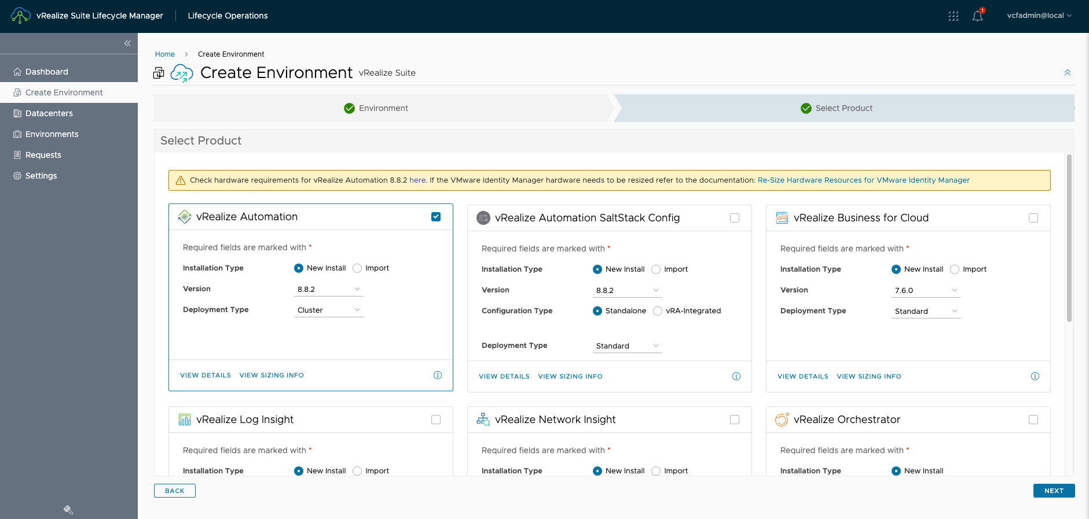Click the vRealize Orchestrator product icon
The height and width of the screenshot is (519, 1089).
(782, 420)
